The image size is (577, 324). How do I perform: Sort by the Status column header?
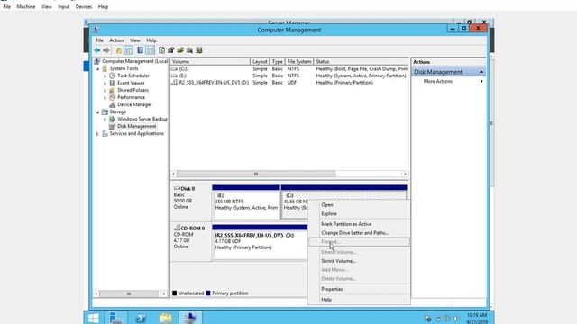click(361, 62)
